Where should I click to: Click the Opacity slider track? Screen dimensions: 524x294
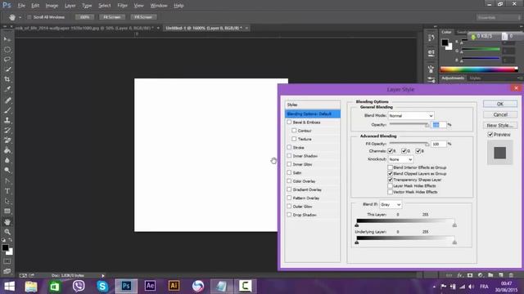tap(409, 124)
